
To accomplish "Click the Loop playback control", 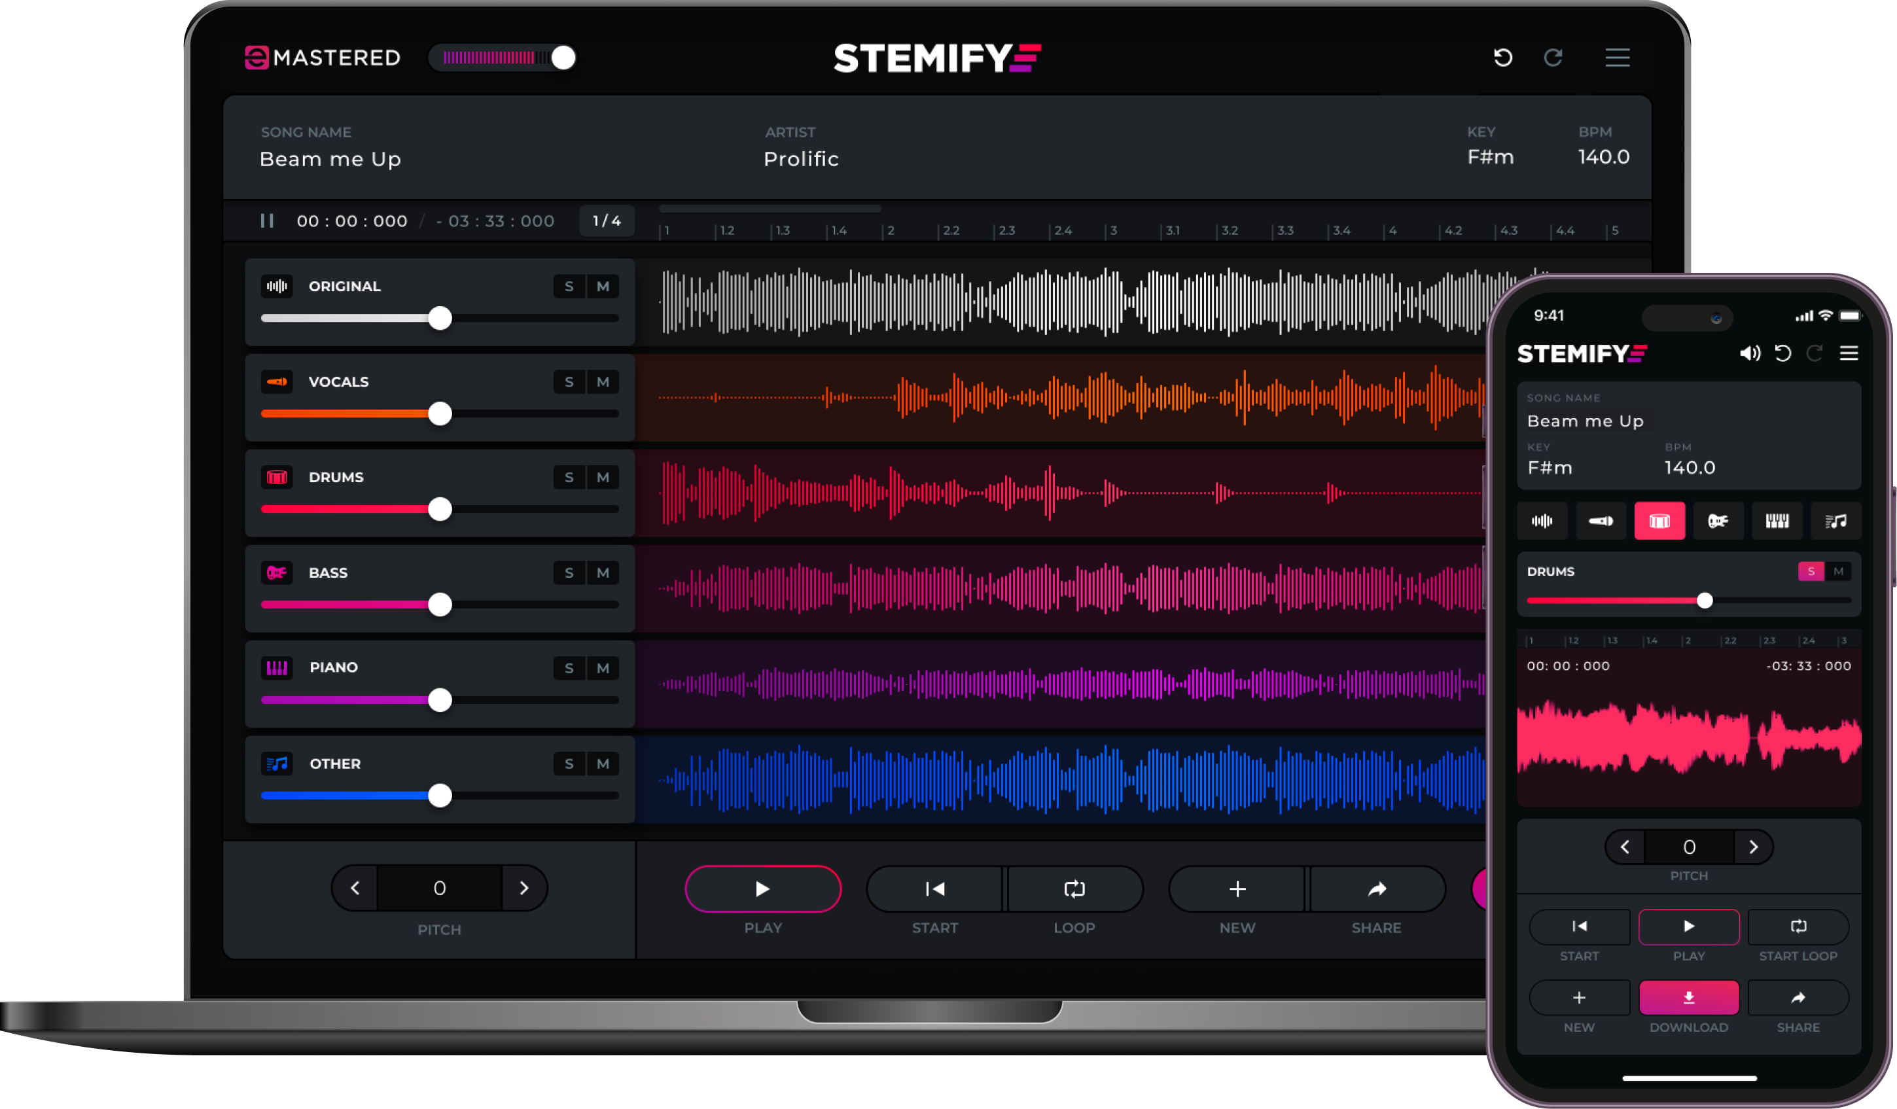I will coord(1074,889).
